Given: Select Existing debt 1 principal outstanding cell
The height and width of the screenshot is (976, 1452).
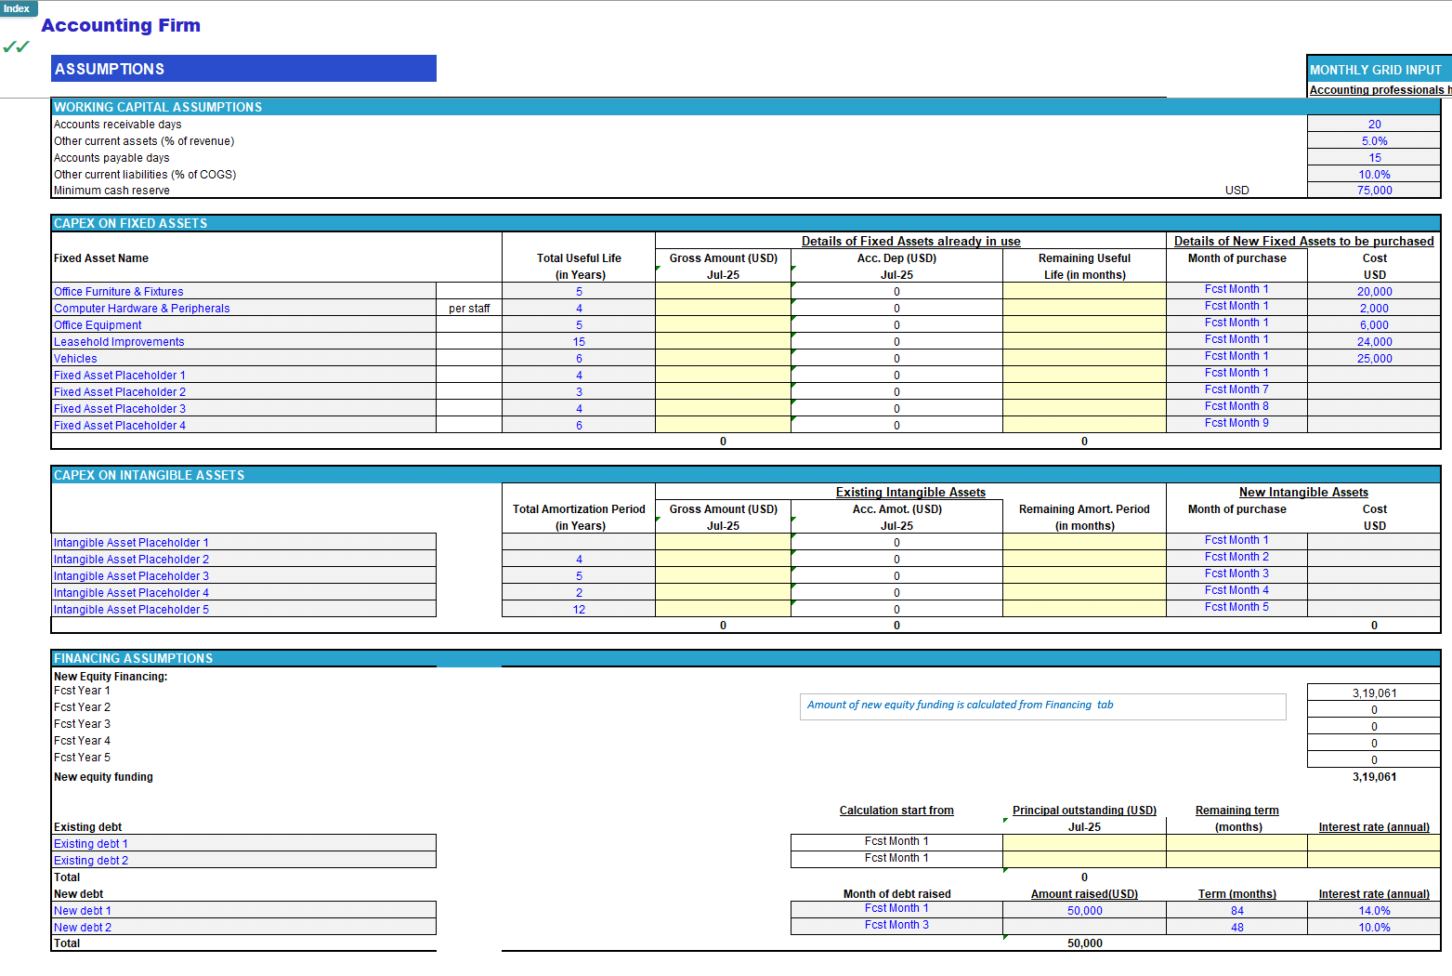Looking at the screenshot, I should (x=1084, y=842).
